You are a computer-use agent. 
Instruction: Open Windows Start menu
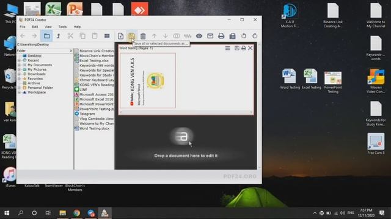click(x=7, y=213)
